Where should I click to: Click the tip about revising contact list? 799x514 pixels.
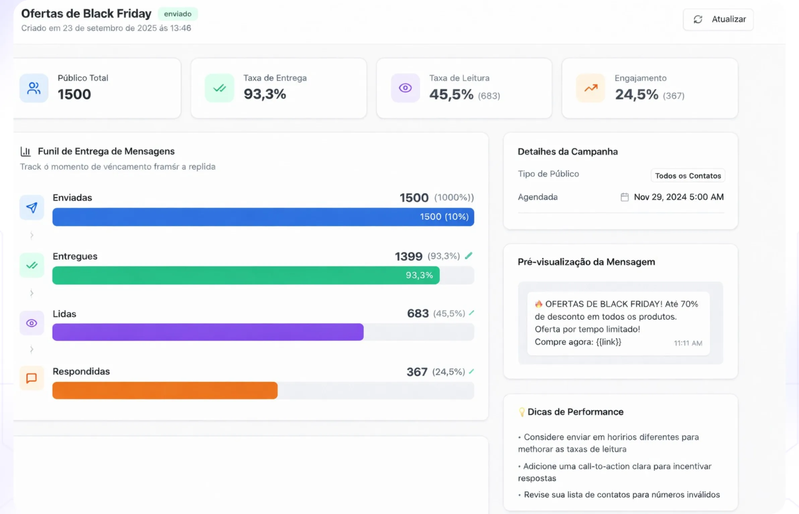(x=619, y=495)
